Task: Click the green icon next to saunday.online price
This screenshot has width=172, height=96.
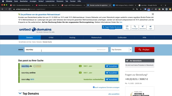Action: (80, 73)
